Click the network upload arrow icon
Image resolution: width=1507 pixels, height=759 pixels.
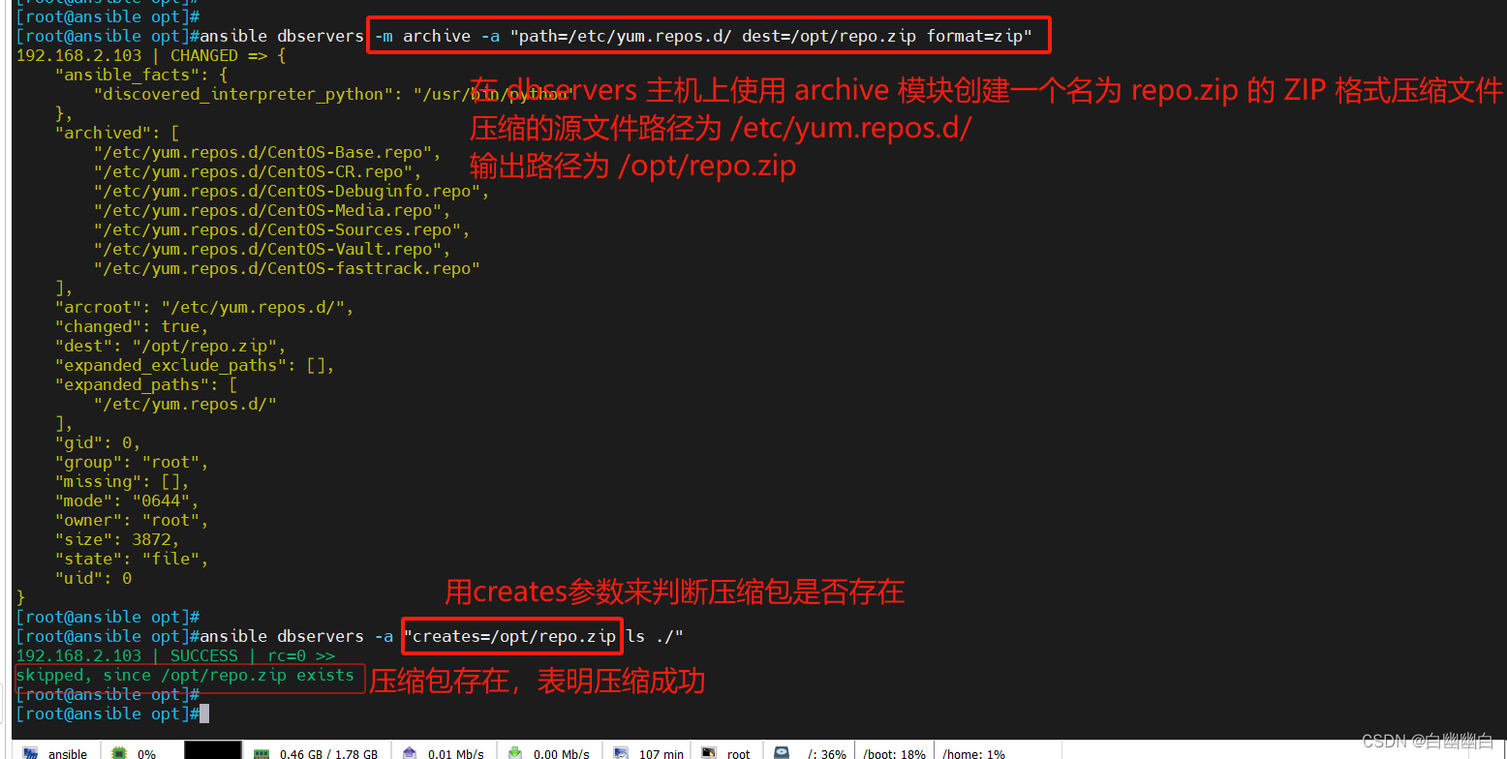(x=410, y=752)
